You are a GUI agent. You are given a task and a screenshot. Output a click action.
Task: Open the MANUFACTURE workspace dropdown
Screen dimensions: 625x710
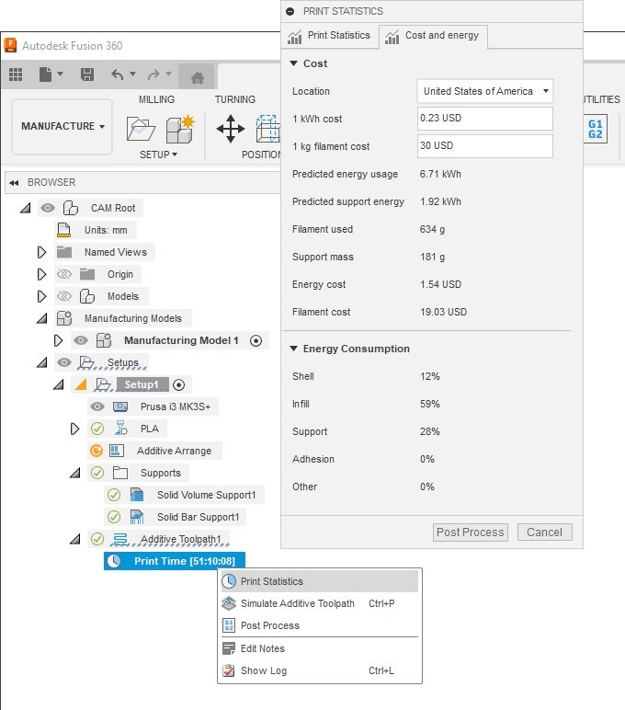click(x=62, y=126)
